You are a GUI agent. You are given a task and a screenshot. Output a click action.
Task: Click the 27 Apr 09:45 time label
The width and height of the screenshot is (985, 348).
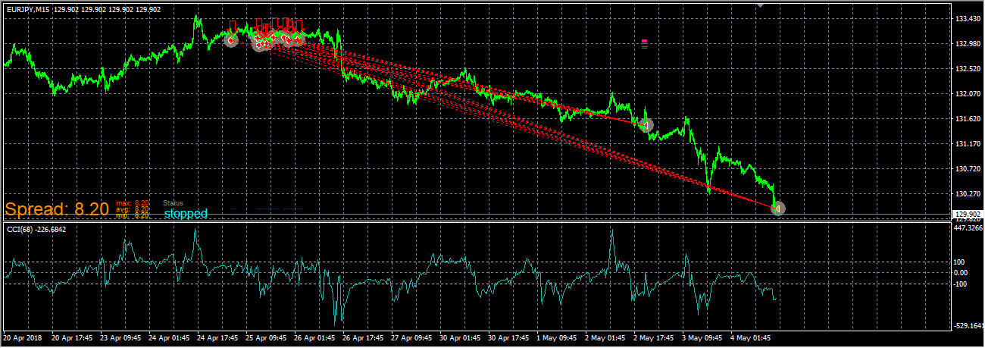click(412, 337)
